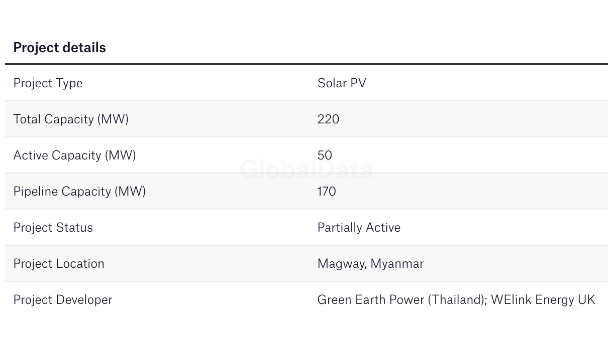
Task: Click the active capacity value 50
Action: [325, 155]
